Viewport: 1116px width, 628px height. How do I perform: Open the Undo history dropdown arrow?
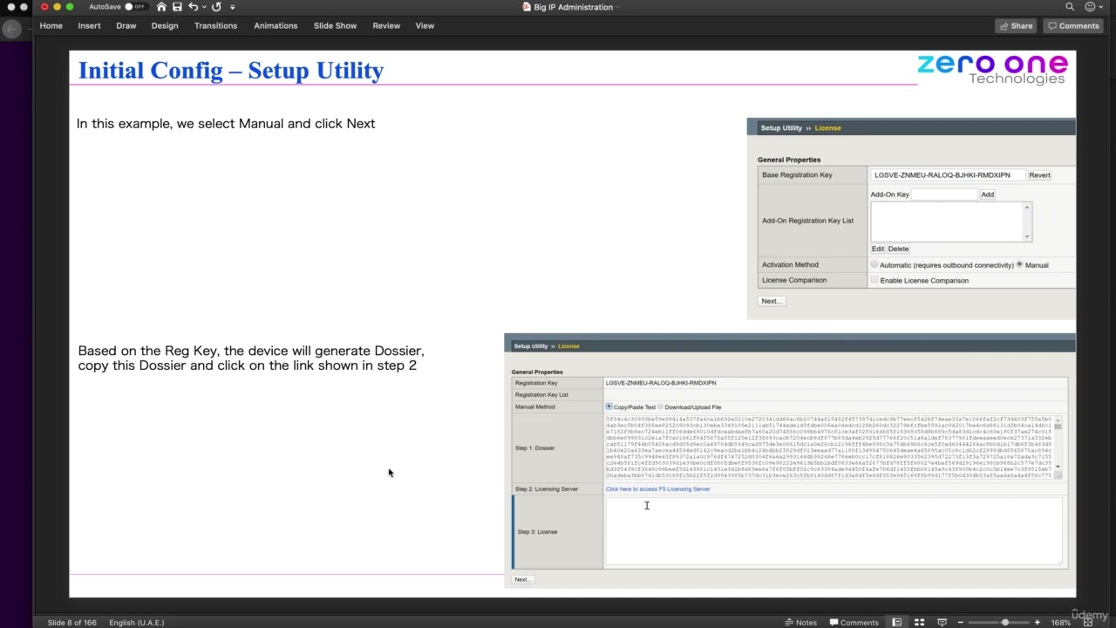(203, 7)
